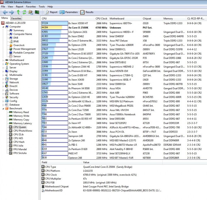Sort by the CPU Clock column header
The image size is (207, 200).
tap(101, 18)
